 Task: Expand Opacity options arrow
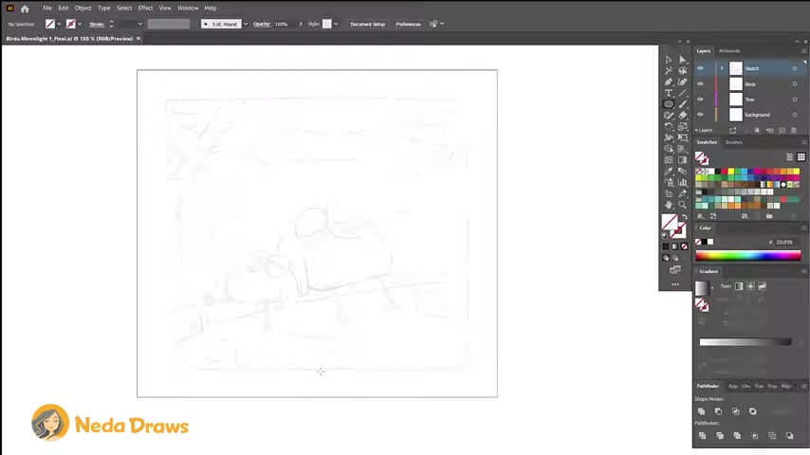[x=301, y=25]
